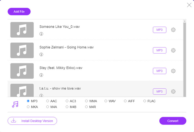Select the AAC output format
Viewport: 194px width, 132px height.
(x=47, y=101)
